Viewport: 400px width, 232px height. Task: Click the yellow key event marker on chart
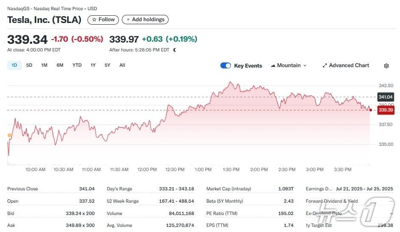10,136
